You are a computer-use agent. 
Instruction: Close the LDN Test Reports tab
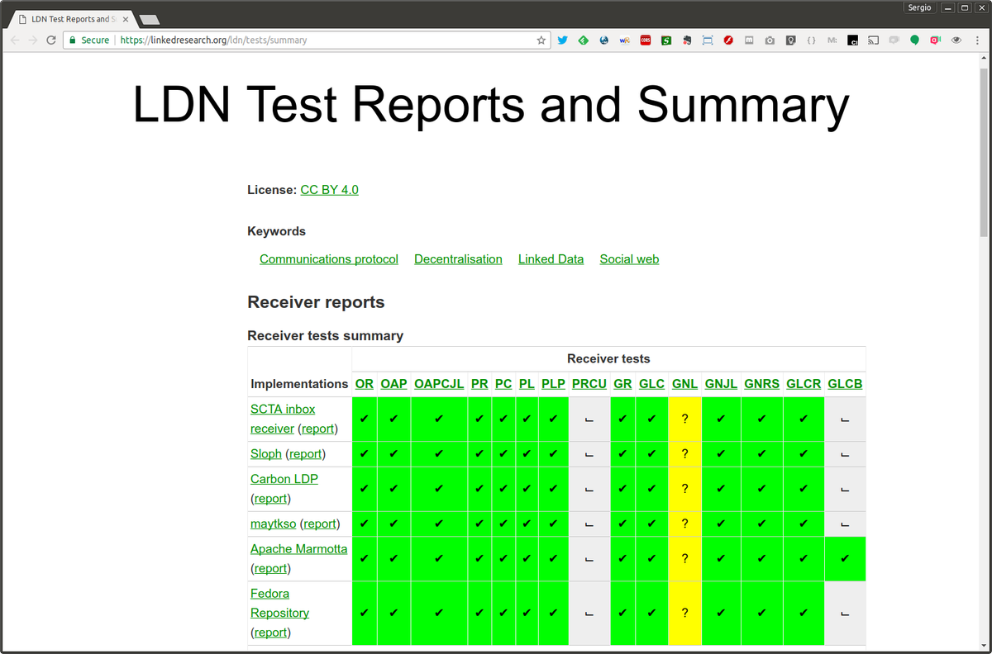coord(125,19)
